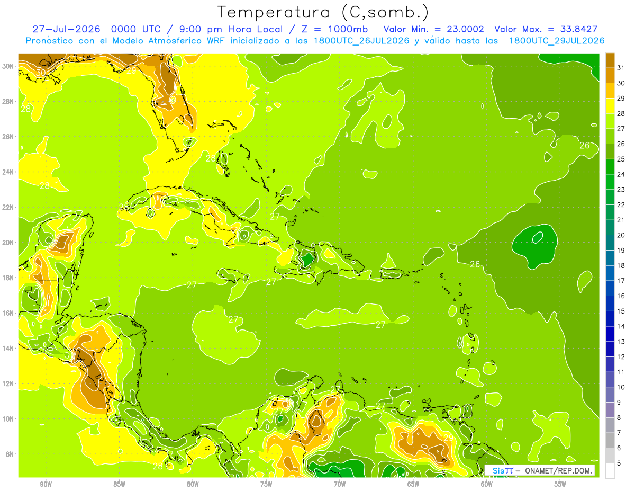Click the '16N' latitude axis label
The width and height of the screenshot is (635, 491).
click(x=8, y=313)
